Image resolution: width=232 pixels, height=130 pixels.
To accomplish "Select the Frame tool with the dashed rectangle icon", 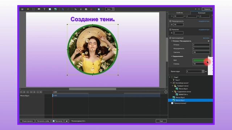I will click(33, 9).
